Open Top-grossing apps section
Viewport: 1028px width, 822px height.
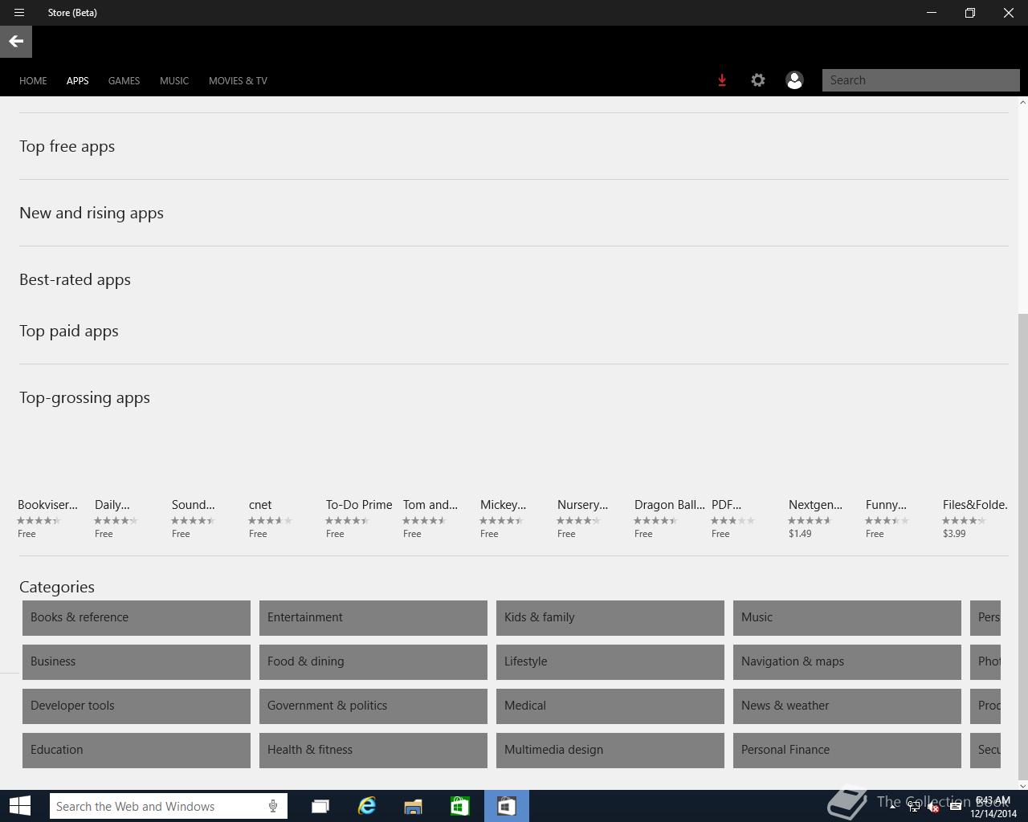click(x=84, y=397)
